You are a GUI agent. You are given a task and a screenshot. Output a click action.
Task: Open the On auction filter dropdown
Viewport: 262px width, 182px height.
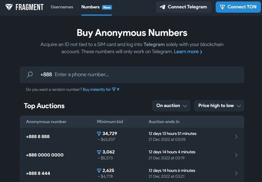coord(171,105)
